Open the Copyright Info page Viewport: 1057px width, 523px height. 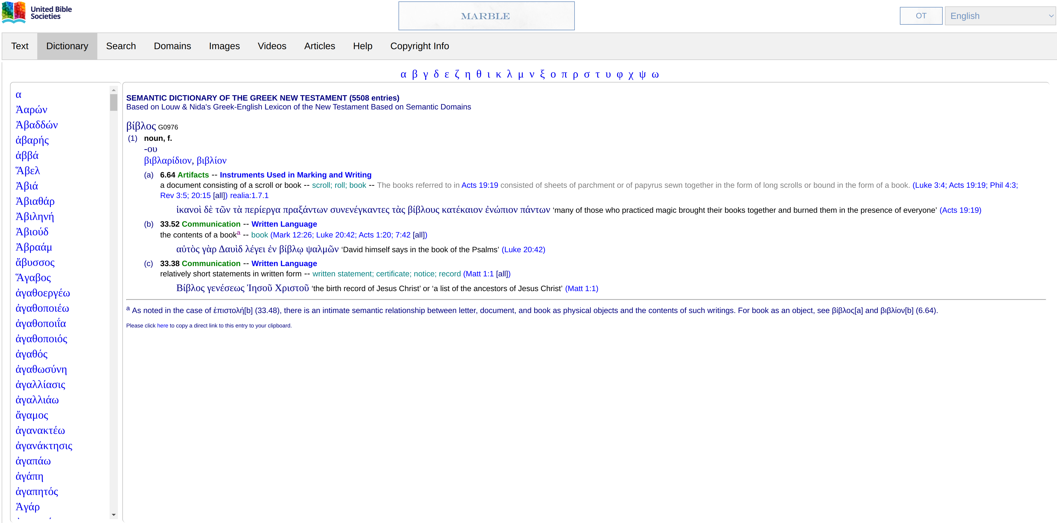[419, 46]
